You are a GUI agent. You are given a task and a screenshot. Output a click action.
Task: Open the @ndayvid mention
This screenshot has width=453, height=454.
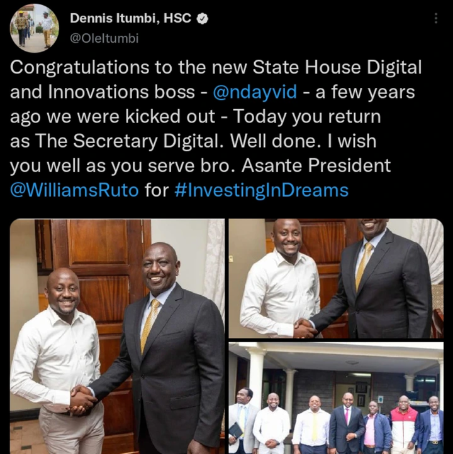(x=255, y=92)
